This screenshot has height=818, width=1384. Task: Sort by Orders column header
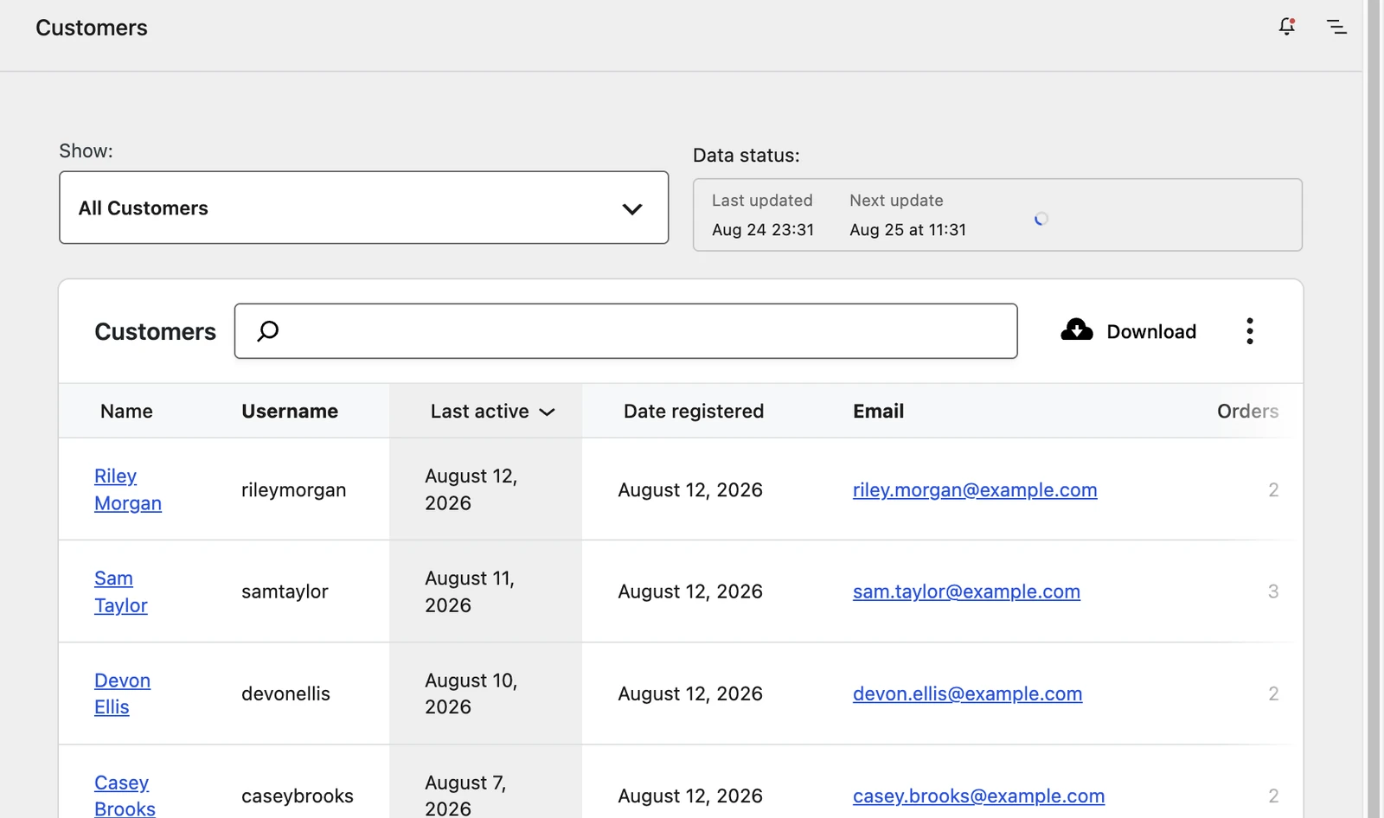[x=1247, y=412]
